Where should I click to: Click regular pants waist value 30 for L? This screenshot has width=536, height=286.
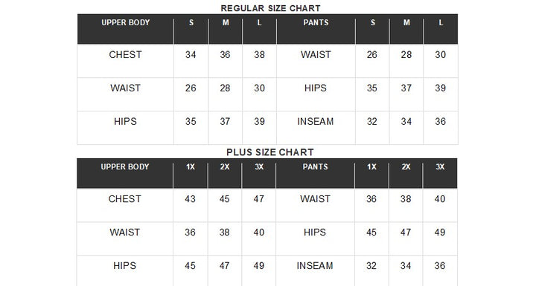(440, 55)
